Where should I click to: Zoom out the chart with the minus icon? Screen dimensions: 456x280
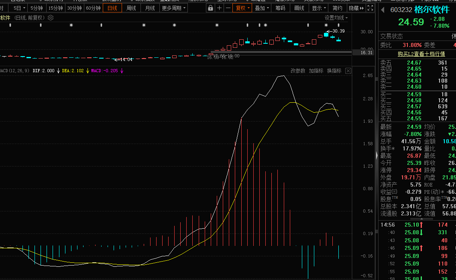tap(228, 8)
